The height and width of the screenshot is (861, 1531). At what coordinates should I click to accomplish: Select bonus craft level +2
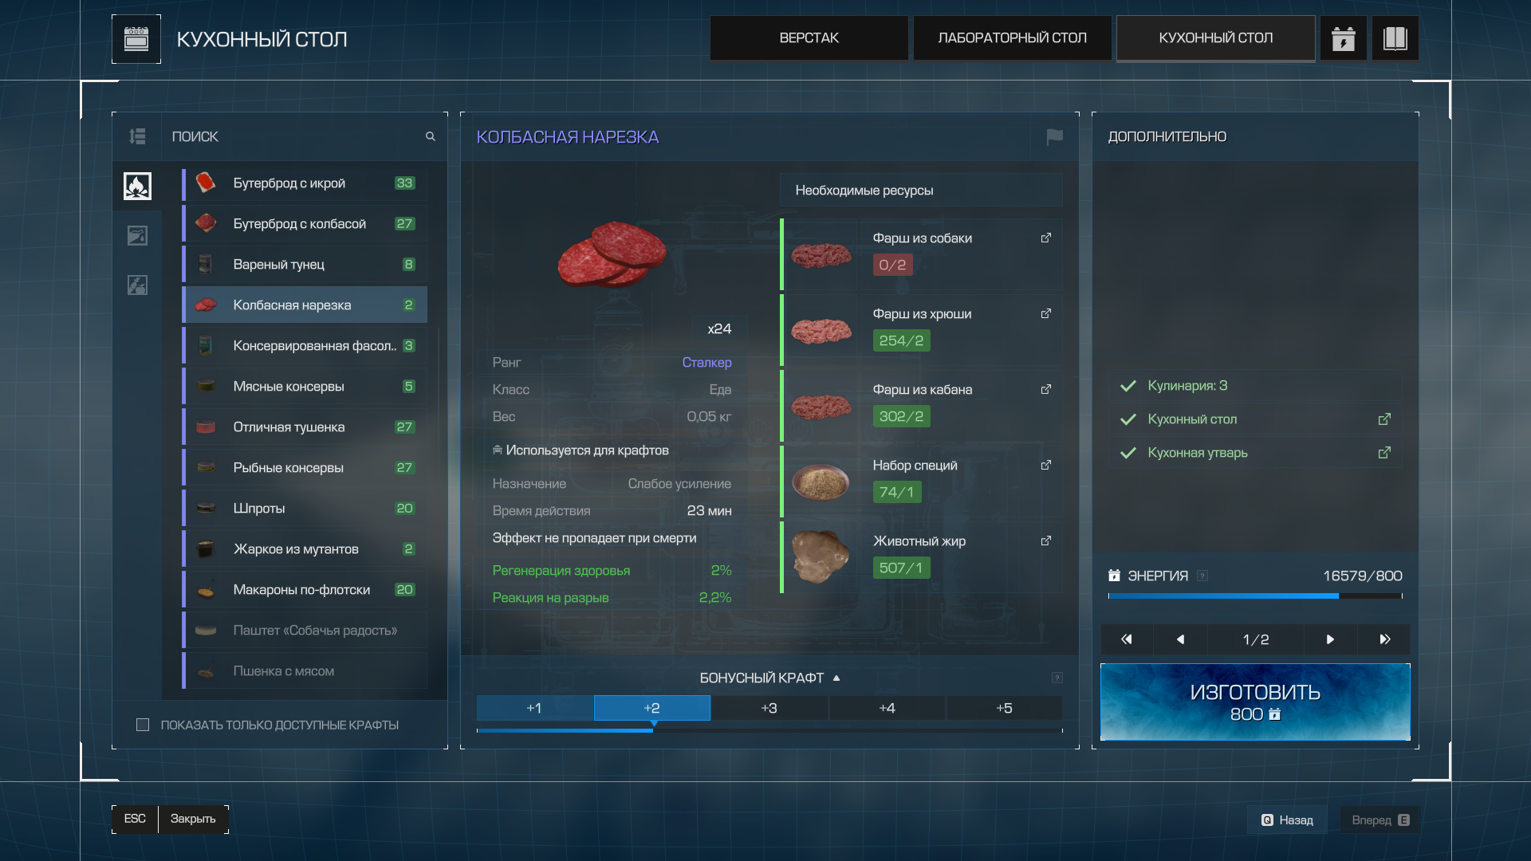(x=651, y=708)
